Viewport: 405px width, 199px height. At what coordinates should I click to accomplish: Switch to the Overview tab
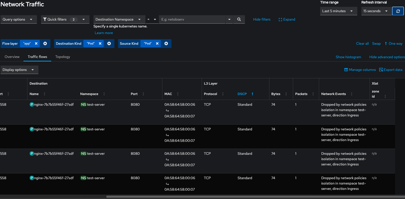[12, 57]
